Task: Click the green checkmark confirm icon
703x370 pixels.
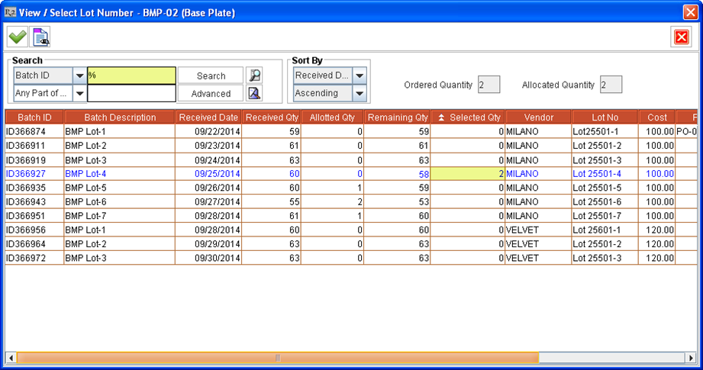Action: click(x=17, y=36)
